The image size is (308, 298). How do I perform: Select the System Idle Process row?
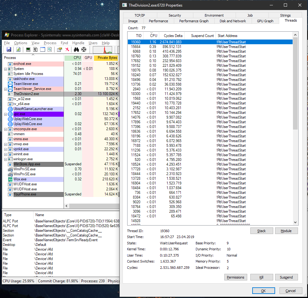tap(60, 74)
